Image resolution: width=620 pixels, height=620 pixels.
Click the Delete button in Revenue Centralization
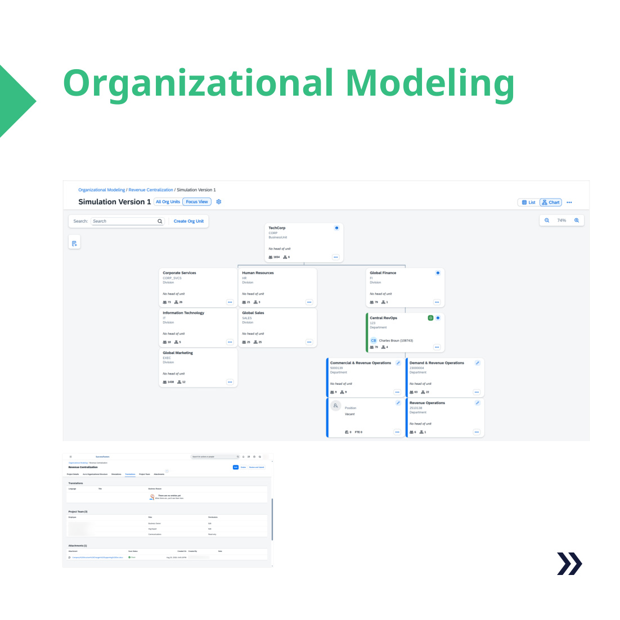click(x=243, y=468)
